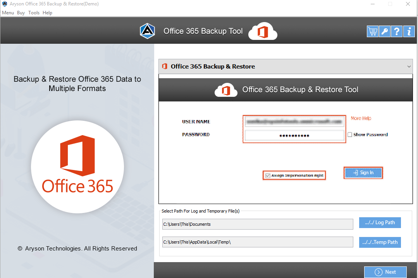Click the Aryson triangle logo in header
This screenshot has height=278, width=418.
(x=148, y=31)
